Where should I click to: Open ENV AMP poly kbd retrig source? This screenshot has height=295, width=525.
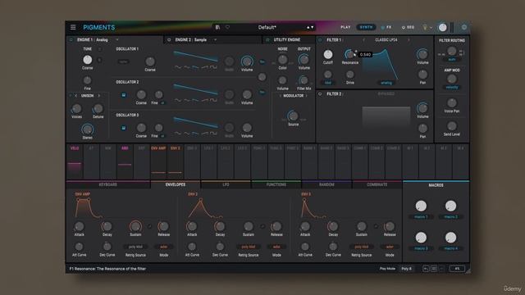pyautogui.click(x=135, y=247)
